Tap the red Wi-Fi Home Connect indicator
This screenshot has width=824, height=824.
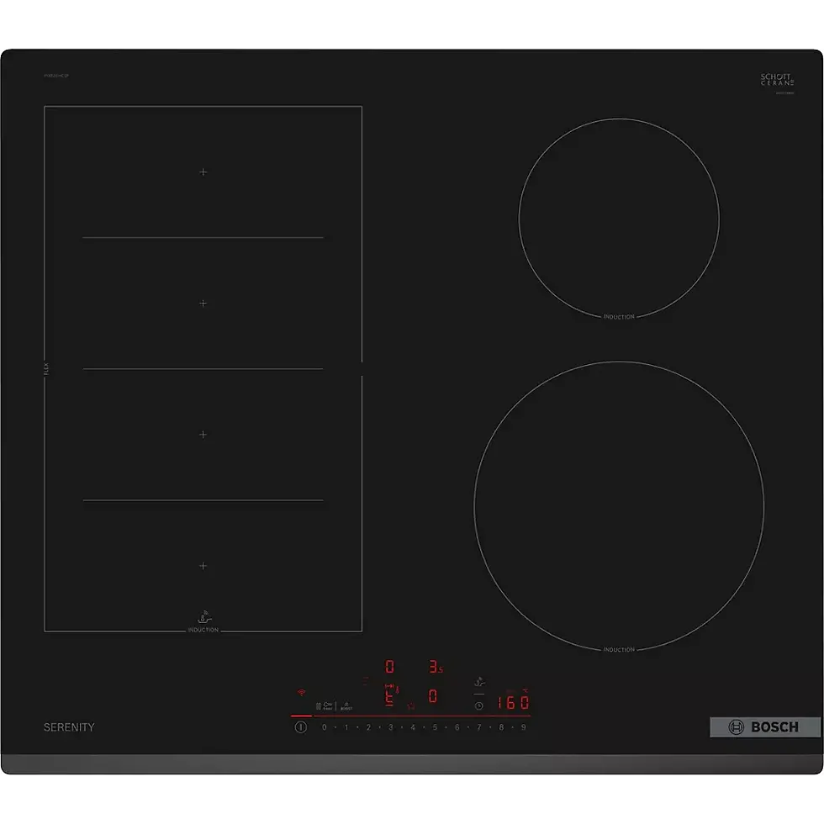(301, 693)
